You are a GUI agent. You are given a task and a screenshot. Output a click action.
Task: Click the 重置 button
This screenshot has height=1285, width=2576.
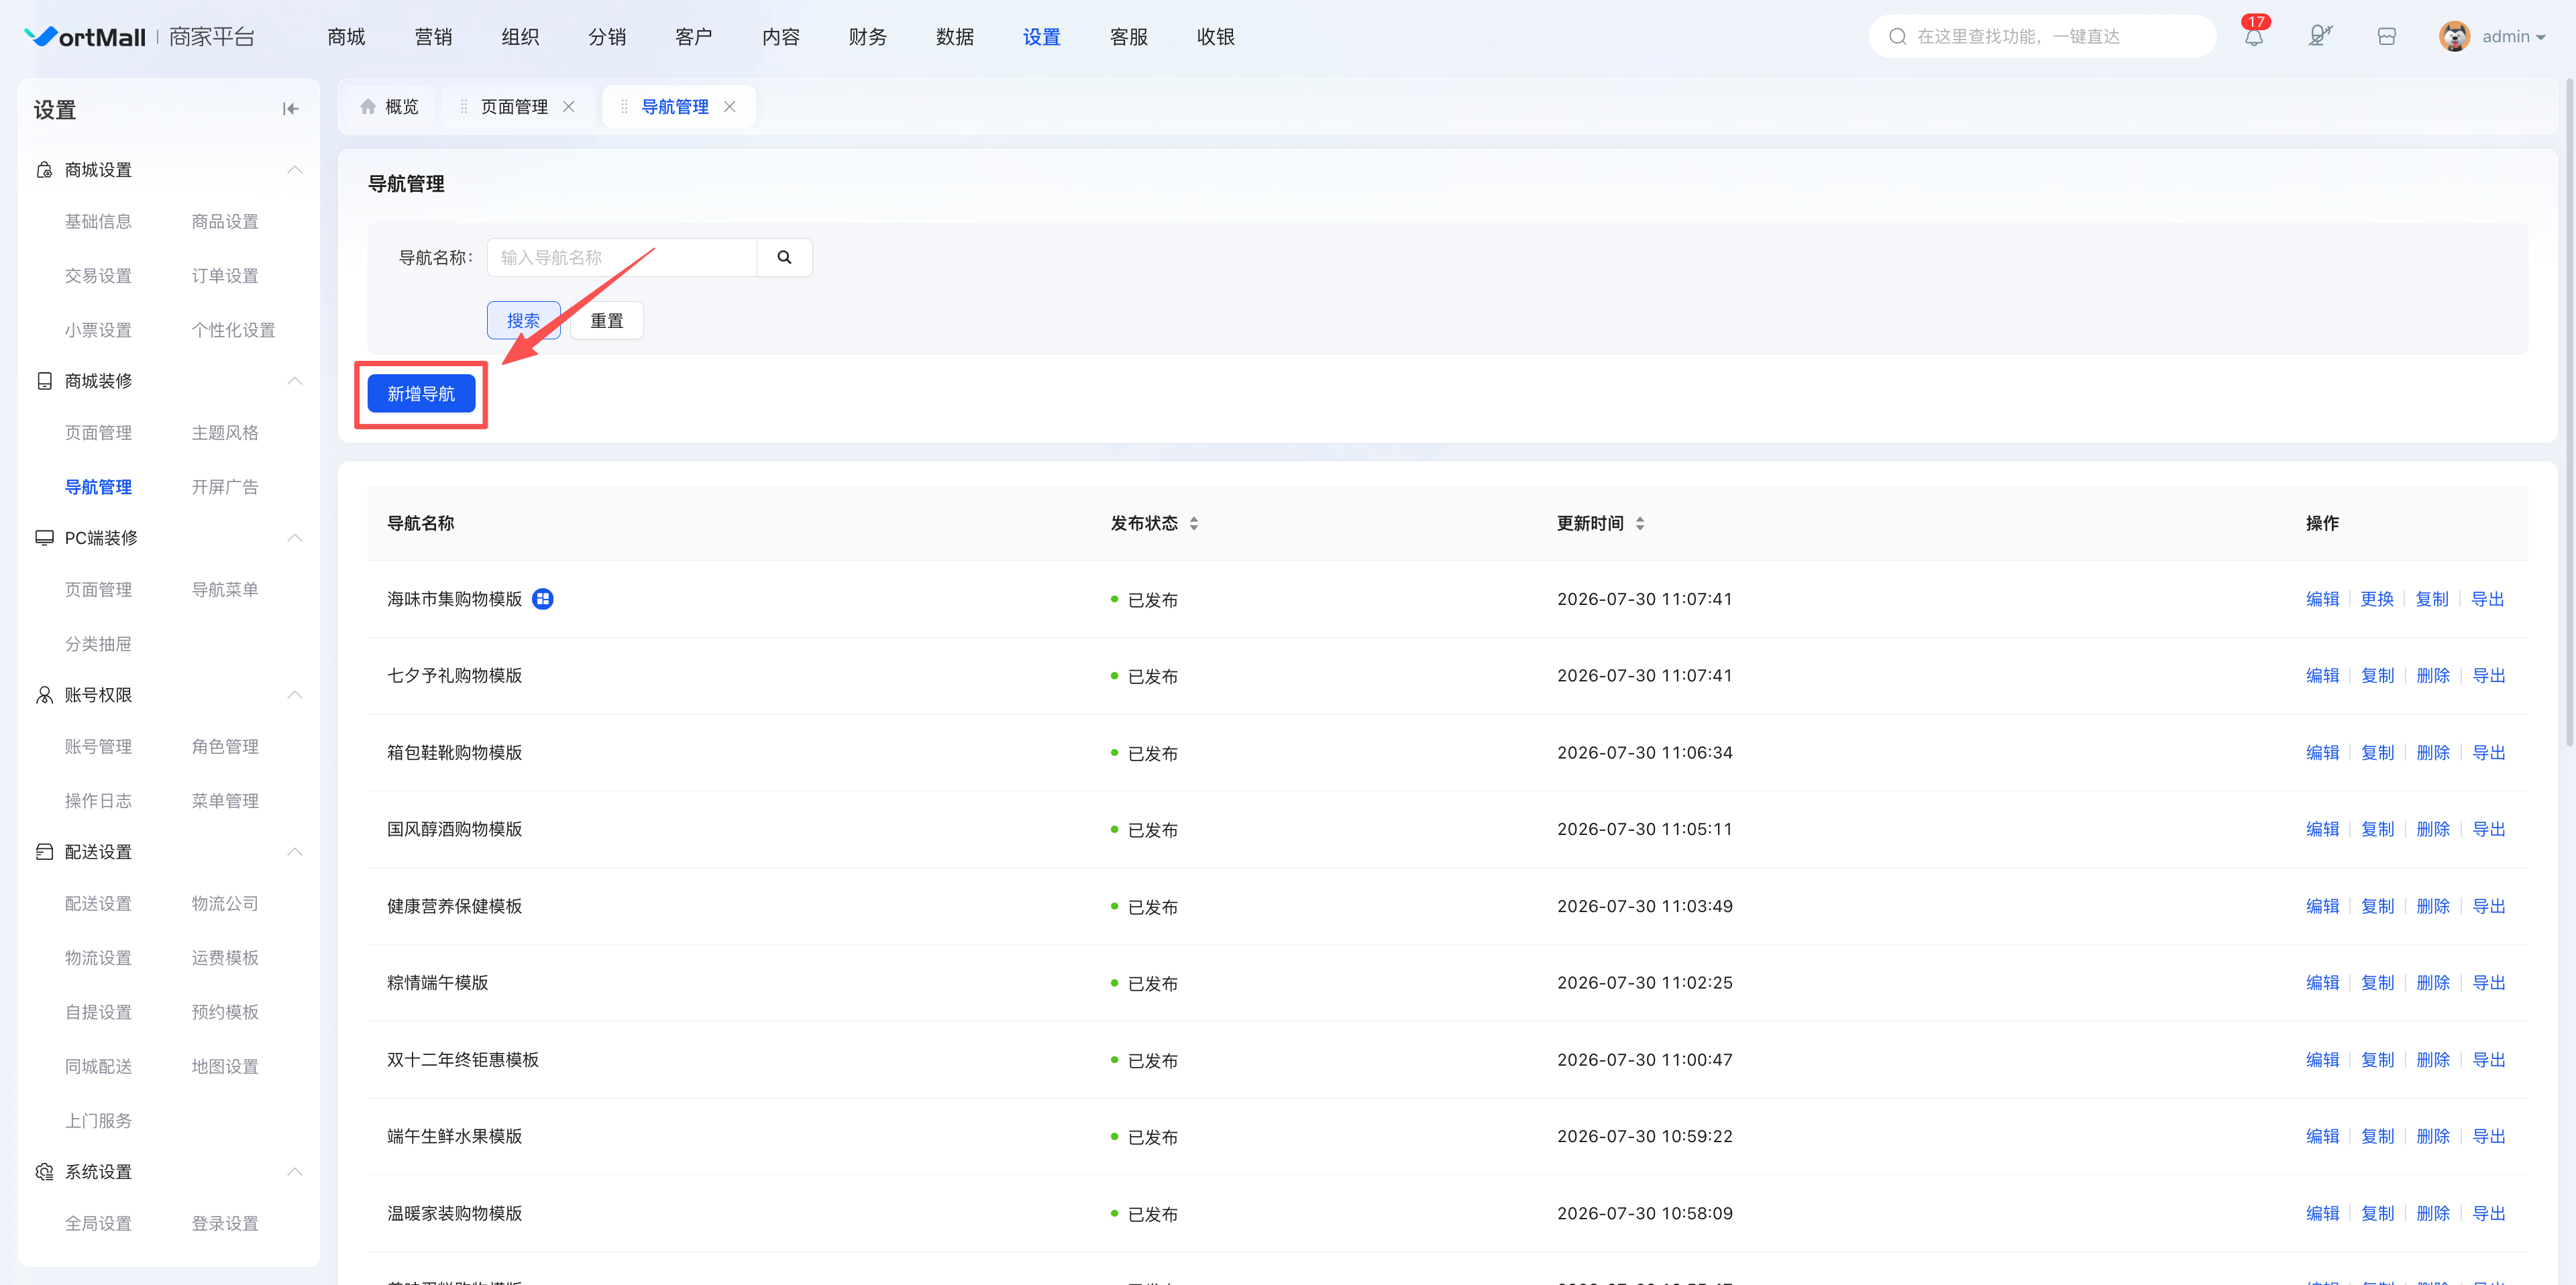click(606, 320)
